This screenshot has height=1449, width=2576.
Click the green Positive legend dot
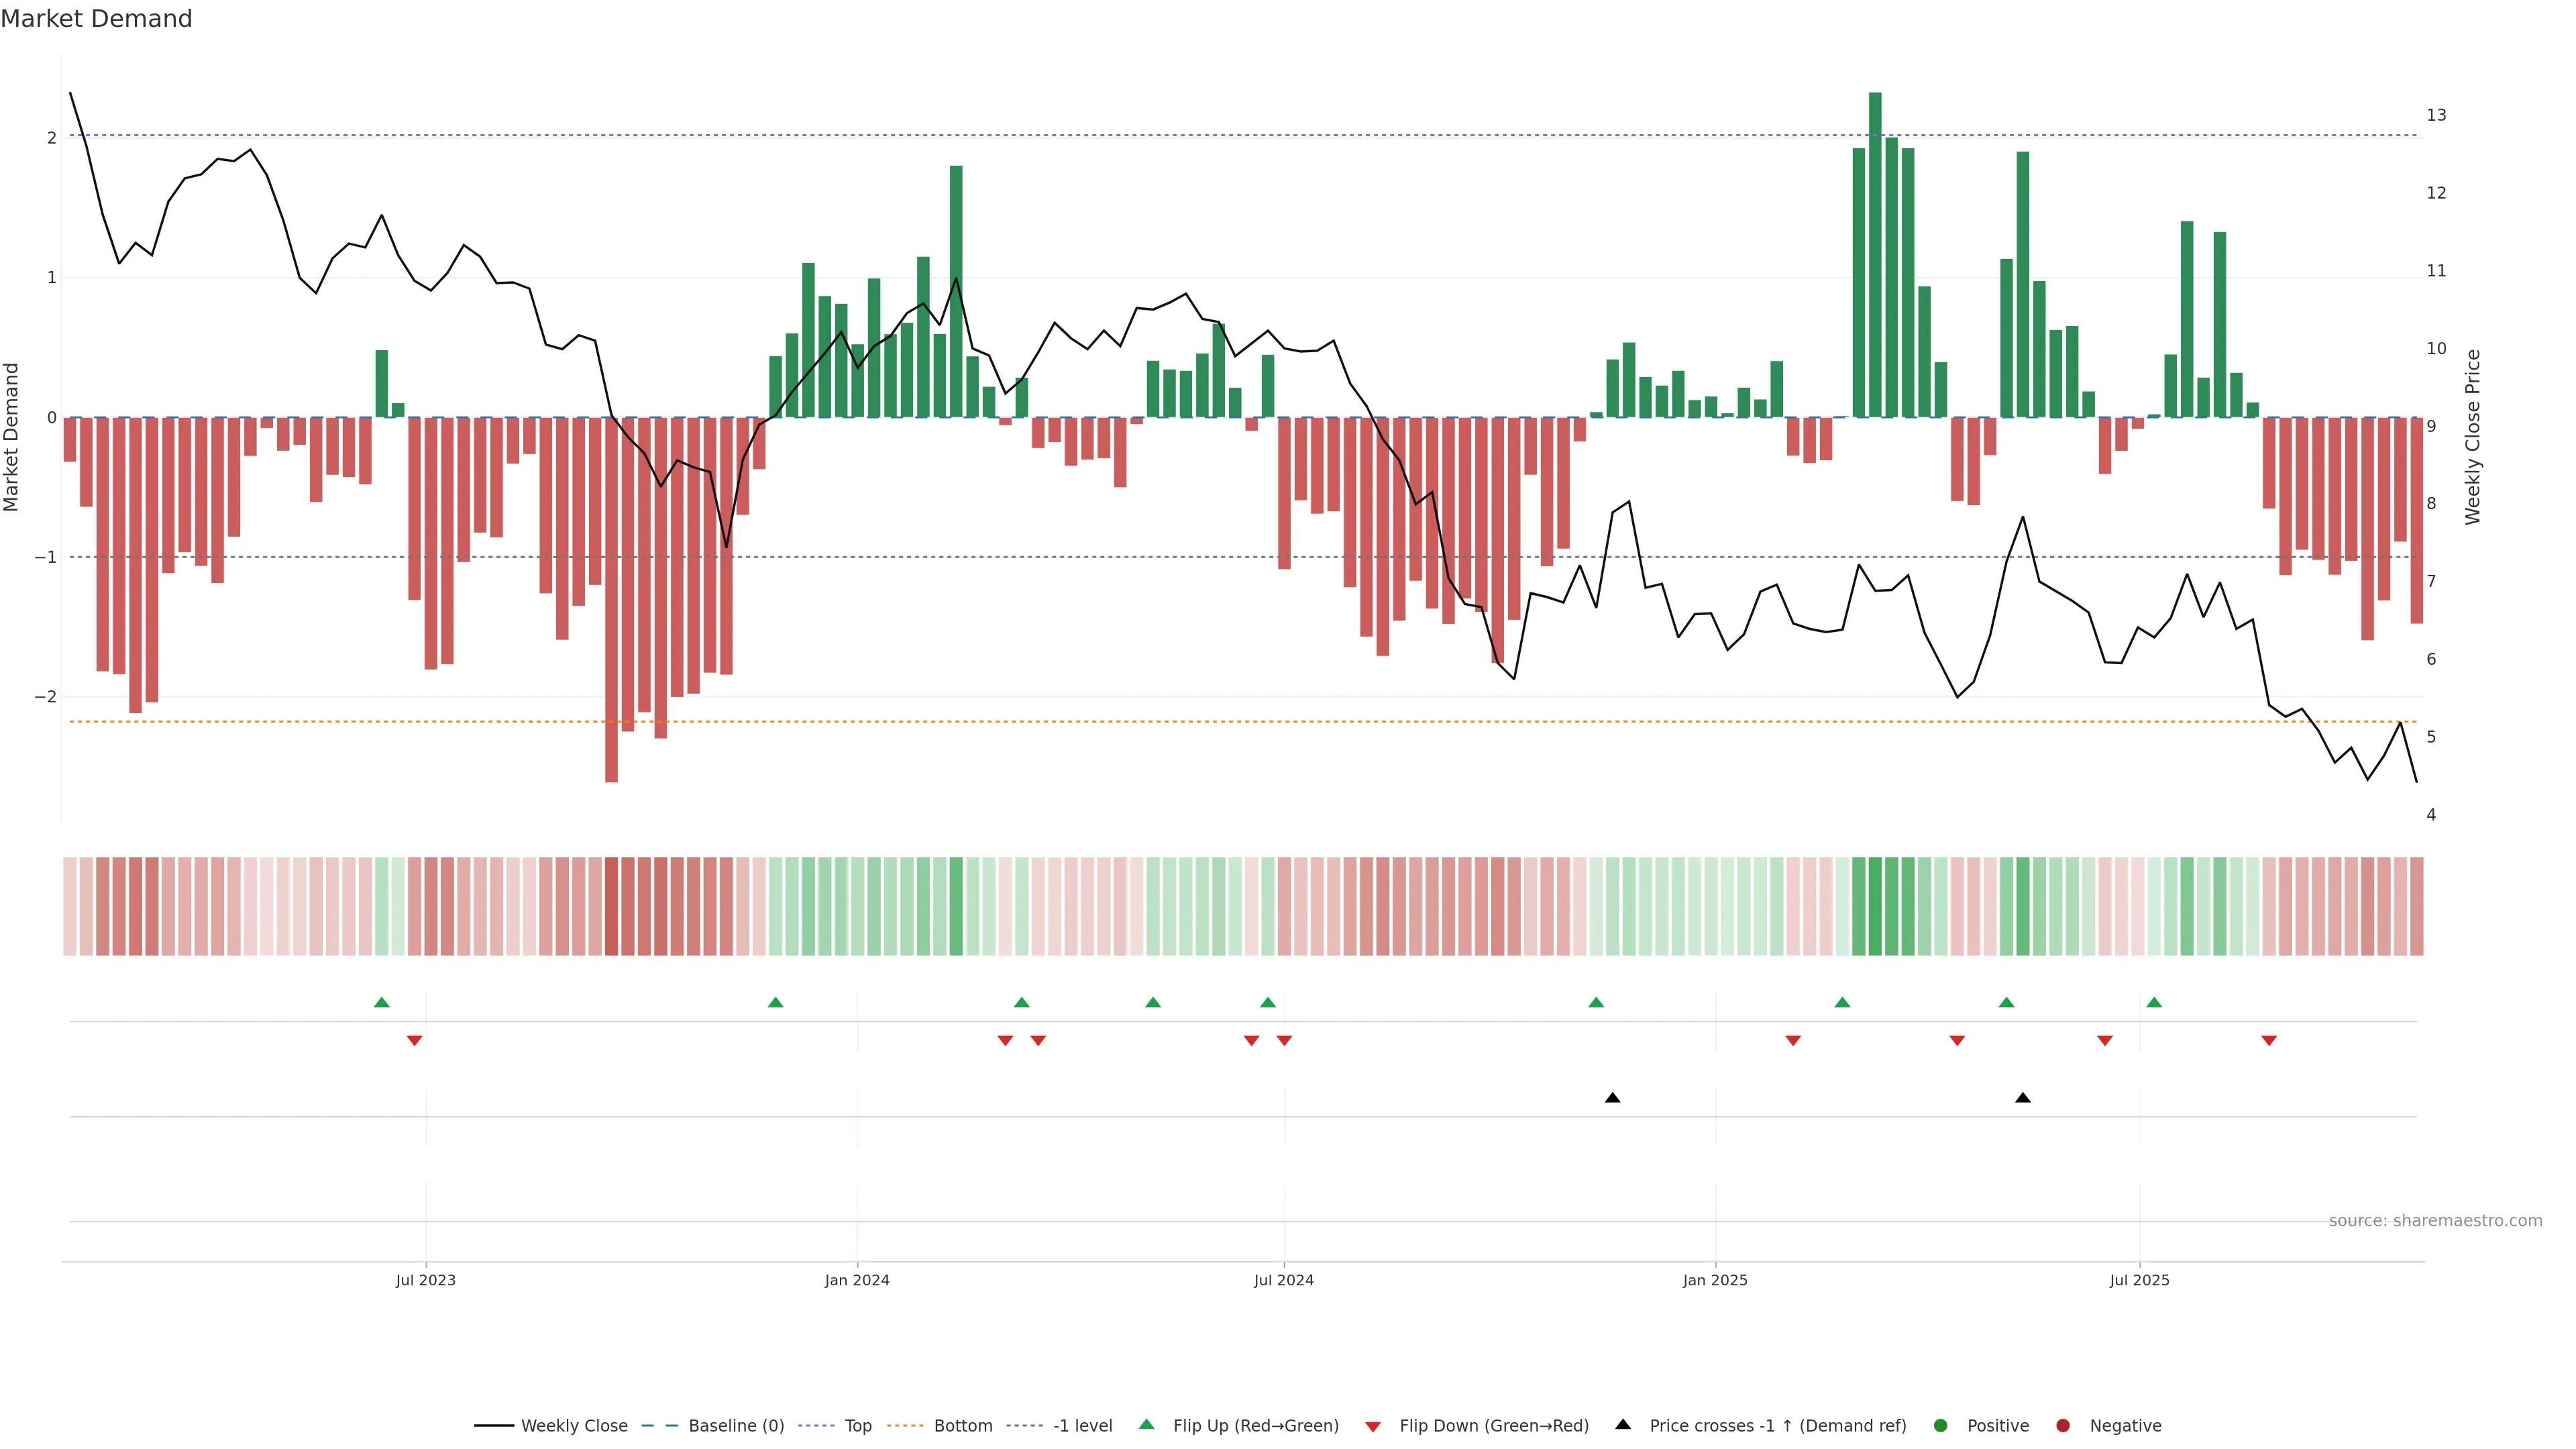pyautogui.click(x=1941, y=1425)
